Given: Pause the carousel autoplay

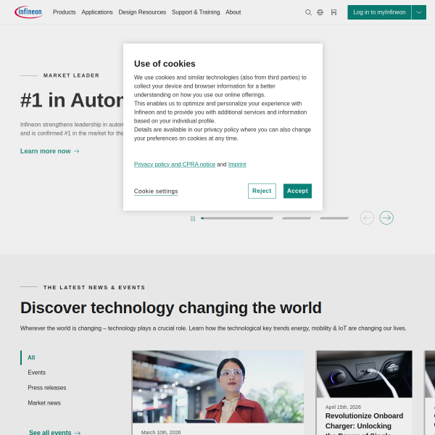Looking at the screenshot, I should pyautogui.click(x=193, y=219).
